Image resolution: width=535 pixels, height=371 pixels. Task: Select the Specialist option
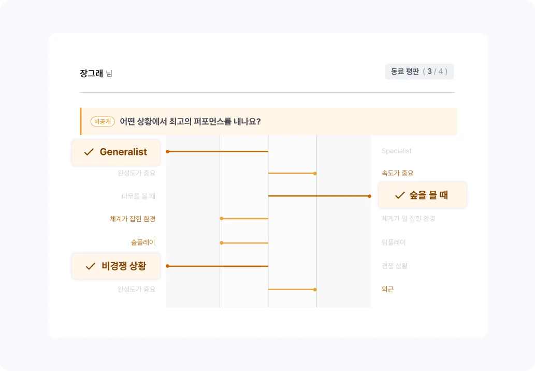tap(396, 151)
